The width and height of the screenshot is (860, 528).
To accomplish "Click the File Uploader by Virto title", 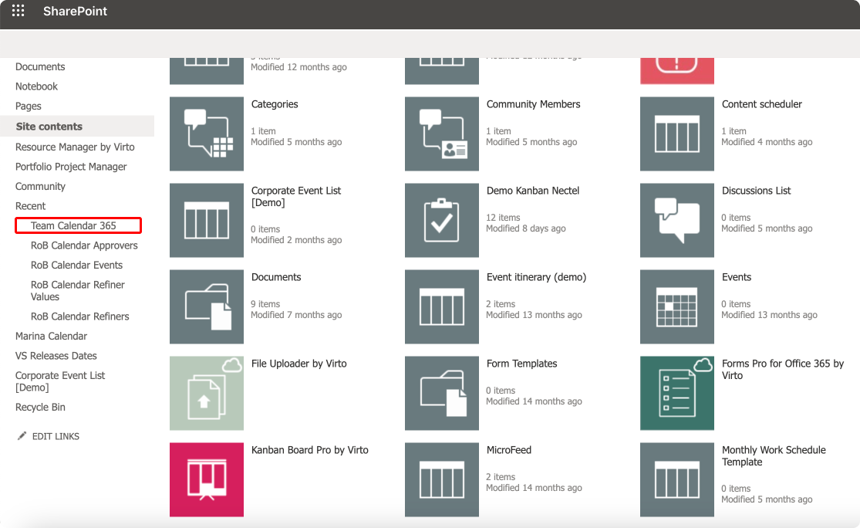I will [299, 364].
